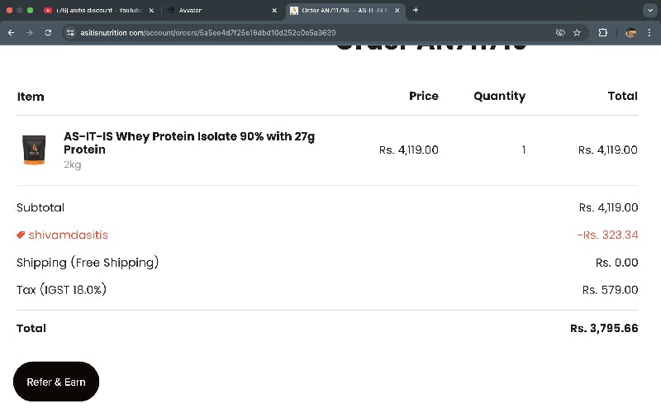The width and height of the screenshot is (661, 413).
Task: Open the Chrome three-dot menu
Action: click(x=649, y=32)
